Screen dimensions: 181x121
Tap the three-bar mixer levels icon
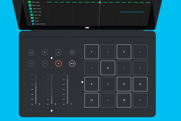[31, 52]
